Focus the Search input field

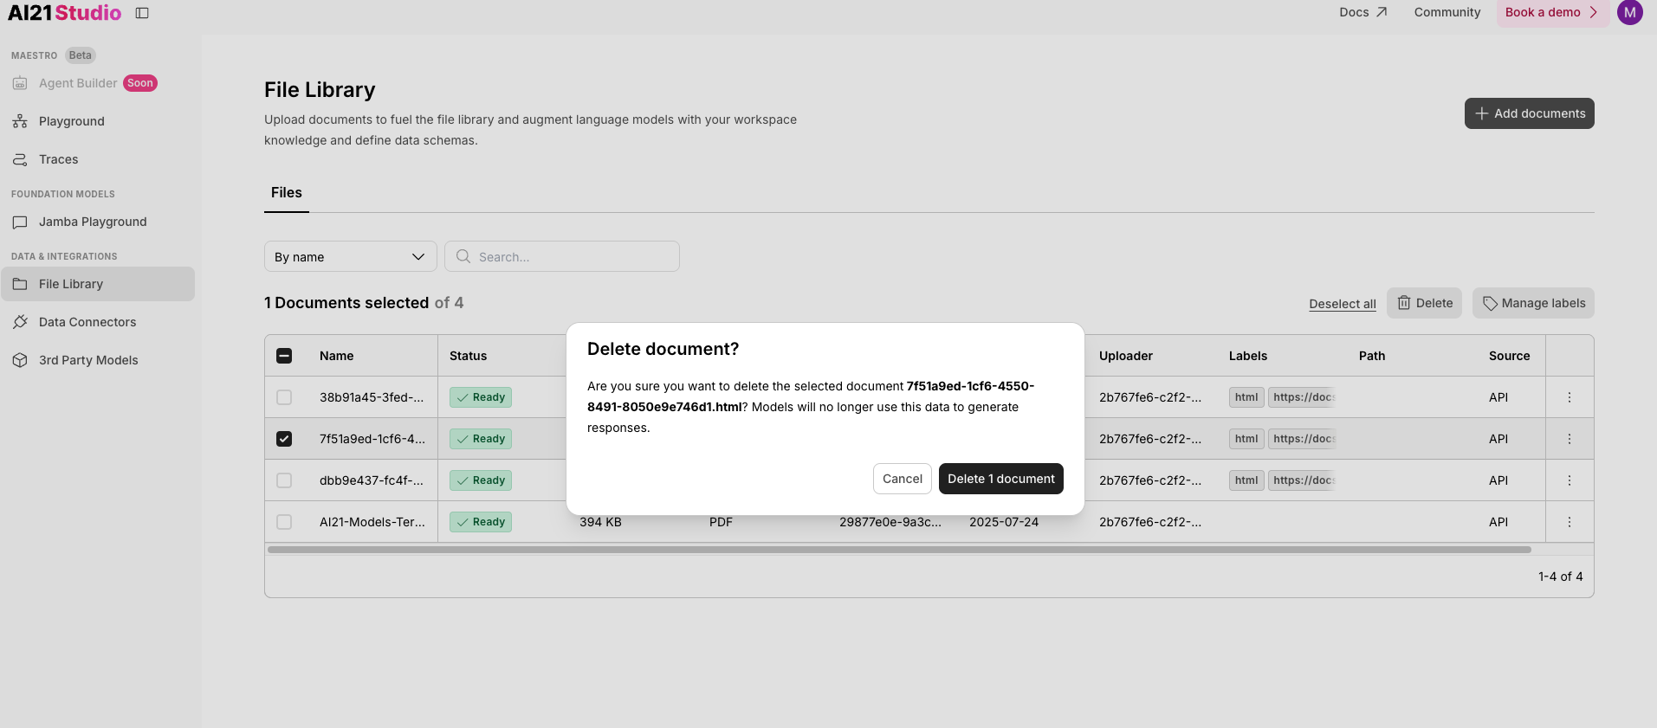click(562, 256)
